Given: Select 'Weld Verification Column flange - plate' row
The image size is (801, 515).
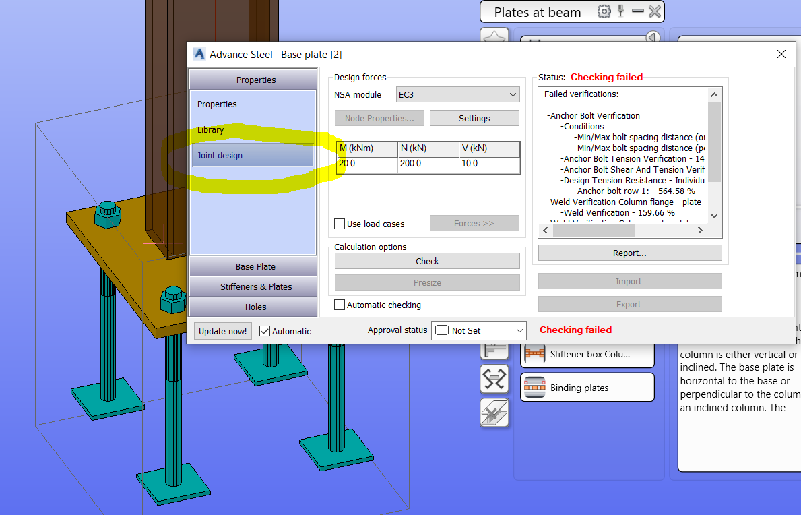Looking at the screenshot, I should (x=624, y=202).
